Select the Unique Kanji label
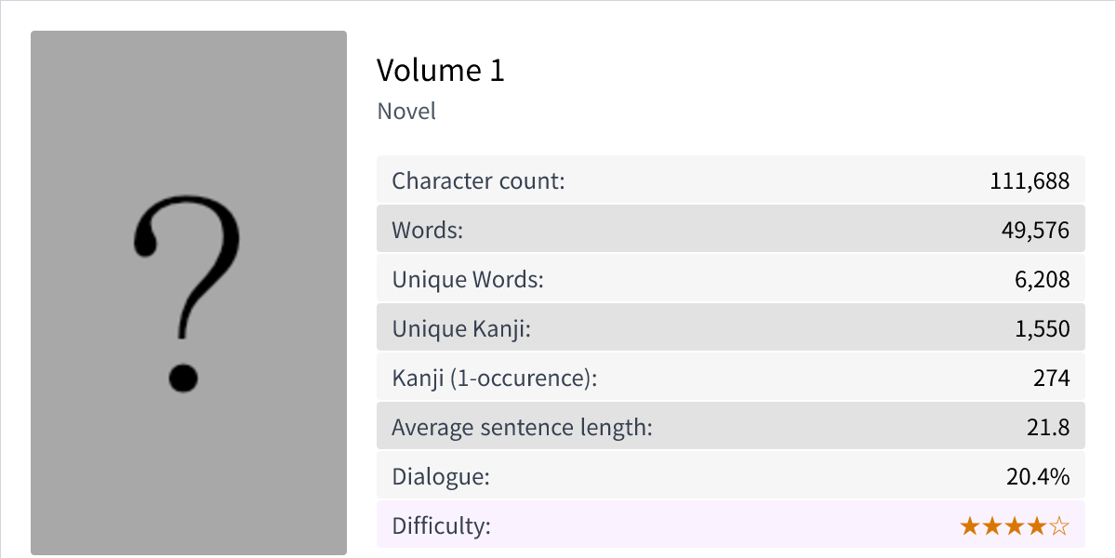Screen dimensions: 1116x558 pos(461,328)
